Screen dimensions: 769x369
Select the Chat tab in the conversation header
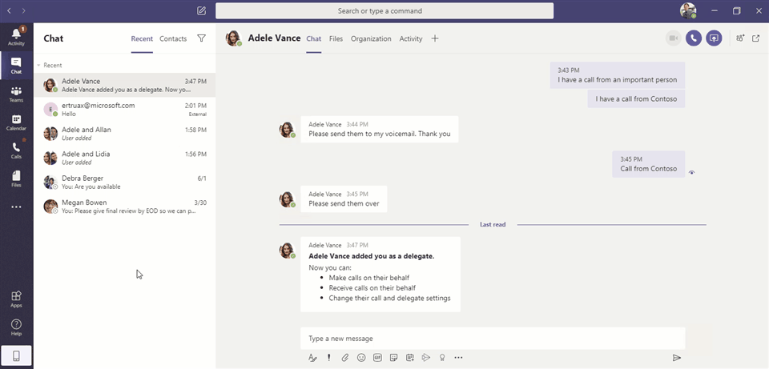pyautogui.click(x=314, y=38)
